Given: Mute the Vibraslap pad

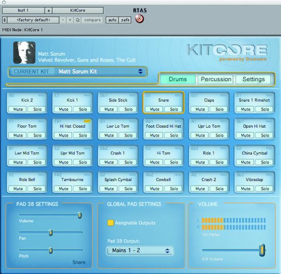Looking at the screenshot, I should (x=246, y=189).
